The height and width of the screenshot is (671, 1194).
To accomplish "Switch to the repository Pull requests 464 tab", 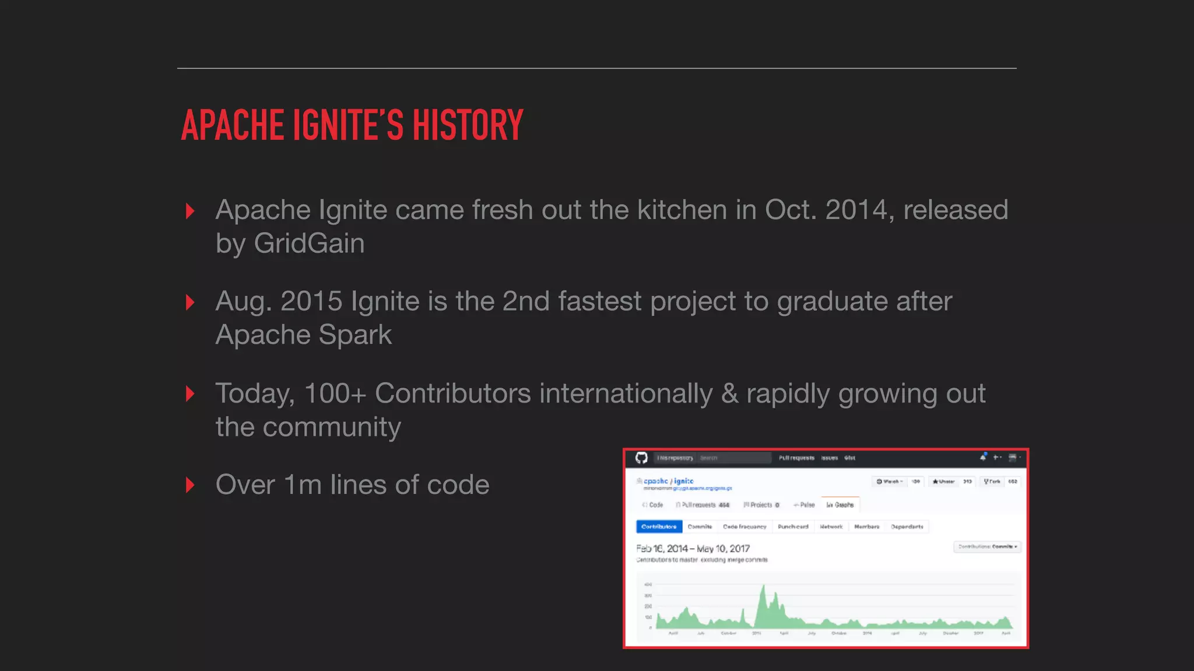I will click(x=703, y=505).
